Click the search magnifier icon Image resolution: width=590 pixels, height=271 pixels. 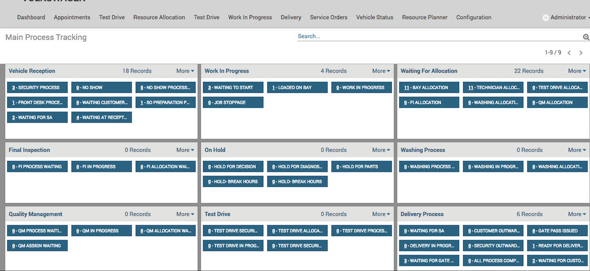pyautogui.click(x=586, y=37)
